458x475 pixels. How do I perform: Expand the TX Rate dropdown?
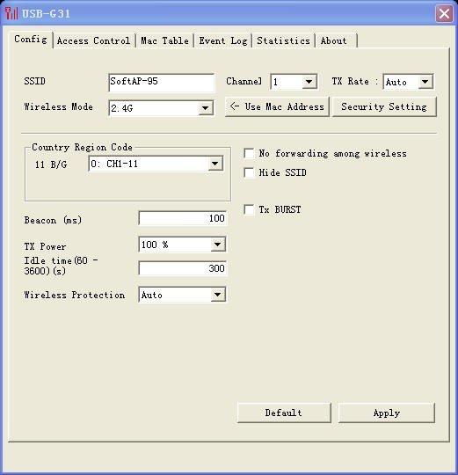click(408, 82)
